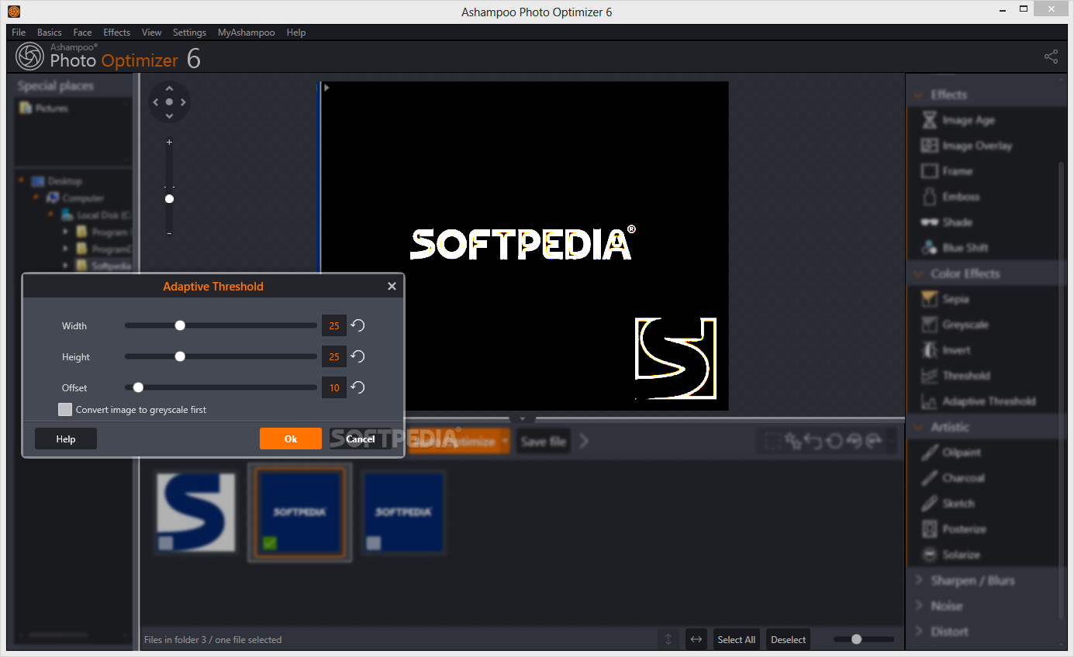This screenshot has width=1074, height=657.
Task: Enable Convert image to greyscale first
Action: [x=65, y=409]
